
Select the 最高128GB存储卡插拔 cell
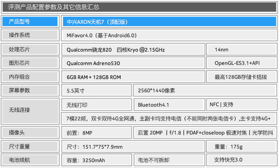(x=242, y=77)
